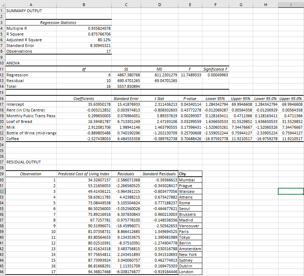Click the Select All corner button above row 1
This screenshot has width=304, height=276.
(3, 5)
